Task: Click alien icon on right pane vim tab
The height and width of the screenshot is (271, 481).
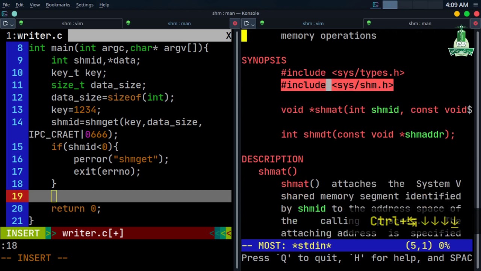Action: coord(262,23)
